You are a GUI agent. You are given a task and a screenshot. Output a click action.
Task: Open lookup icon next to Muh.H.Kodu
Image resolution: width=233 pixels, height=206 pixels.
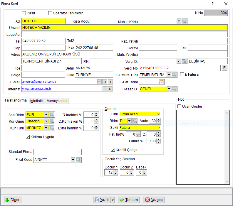click(184, 21)
